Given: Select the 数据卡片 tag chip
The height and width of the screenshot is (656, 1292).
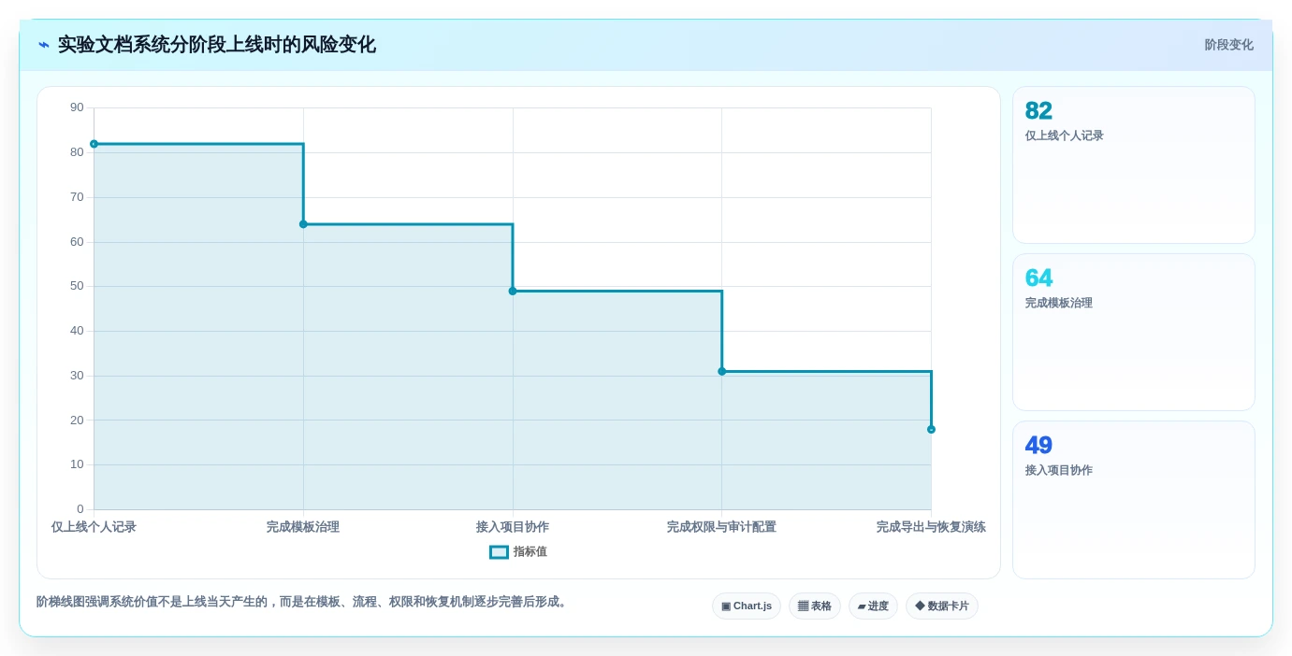Looking at the screenshot, I should point(942,606).
